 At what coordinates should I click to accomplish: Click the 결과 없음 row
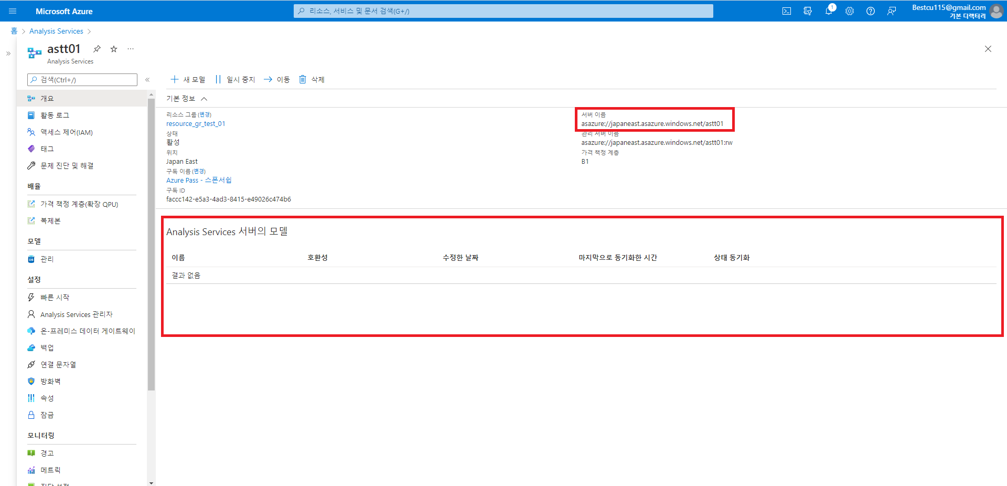click(581, 276)
